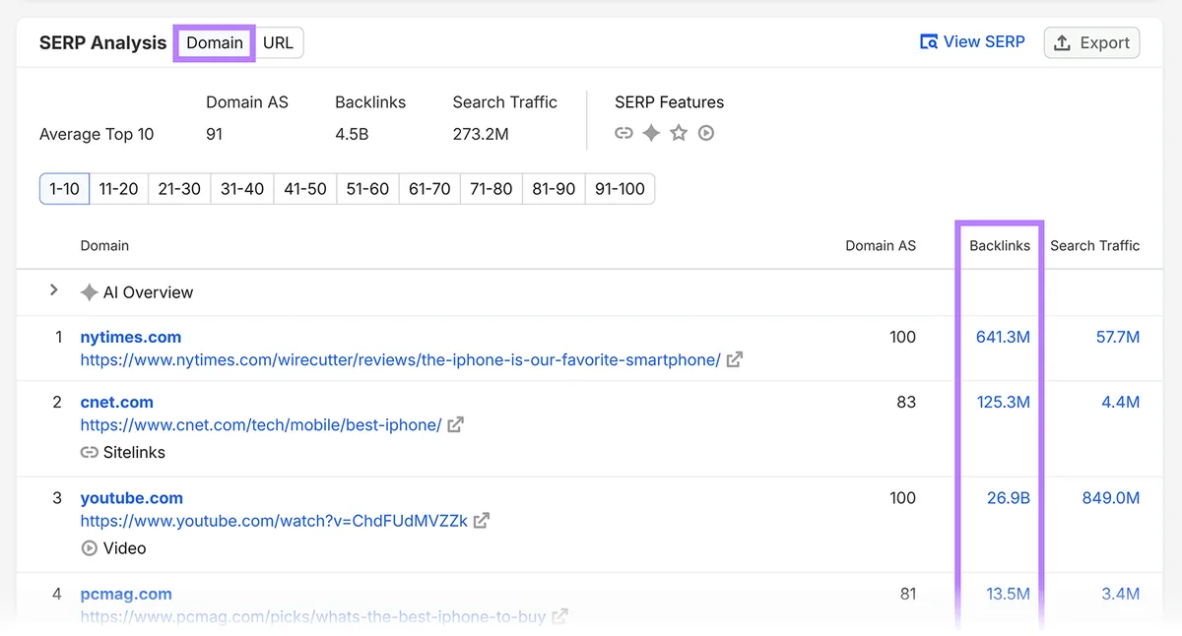The height and width of the screenshot is (636, 1182).
Task: Open the pcmag.com domain link
Action: pyautogui.click(x=126, y=594)
